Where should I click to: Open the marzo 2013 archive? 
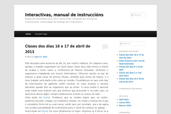[124, 103]
